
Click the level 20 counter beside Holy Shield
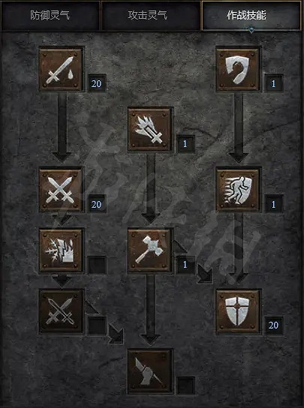point(274,325)
